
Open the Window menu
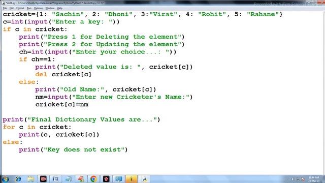50,8
